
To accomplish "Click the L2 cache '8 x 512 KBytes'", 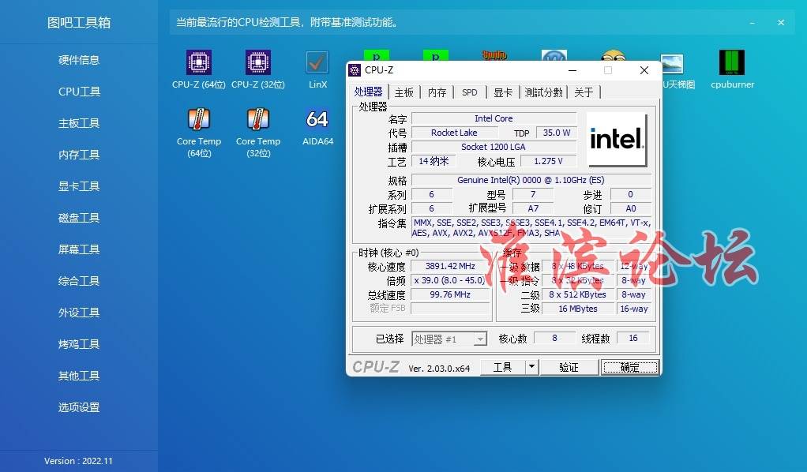I will [x=578, y=294].
